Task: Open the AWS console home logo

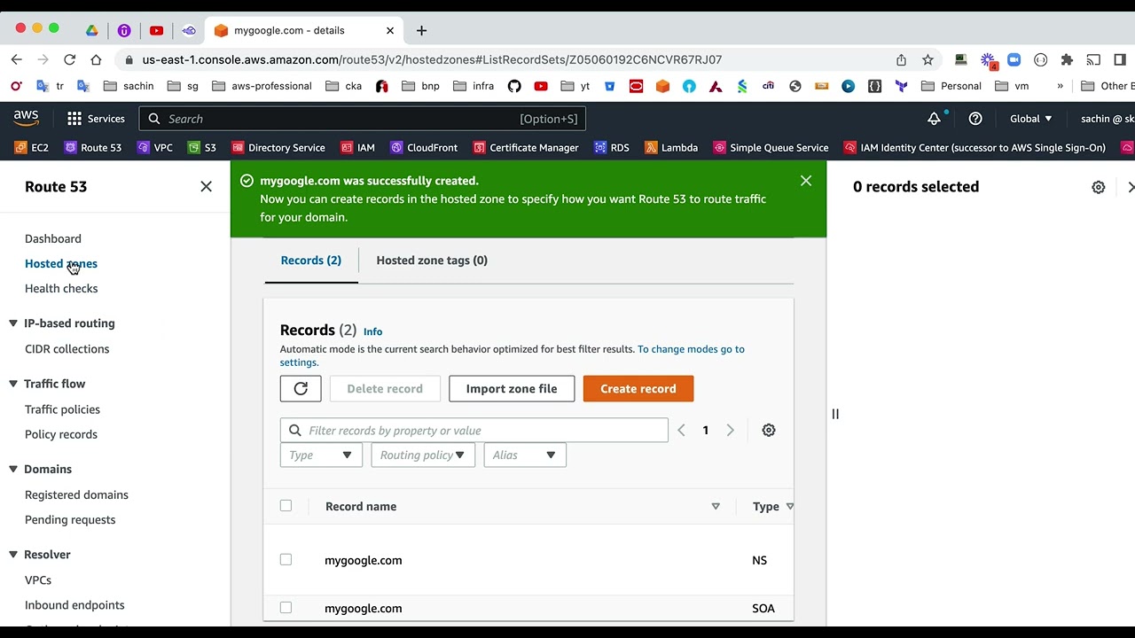Action: (x=26, y=118)
